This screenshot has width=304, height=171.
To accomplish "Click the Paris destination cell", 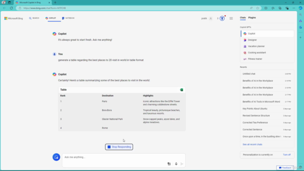I will pyautogui.click(x=104, y=101).
